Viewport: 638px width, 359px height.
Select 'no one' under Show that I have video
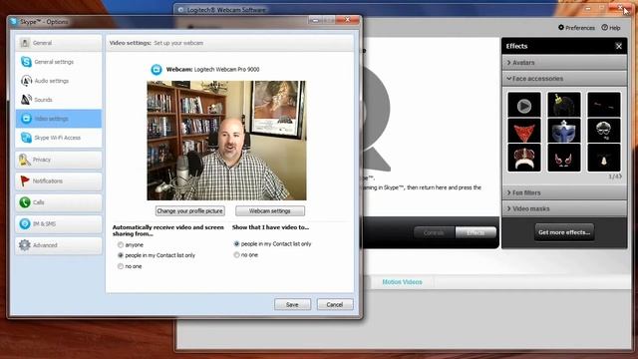pyautogui.click(x=236, y=255)
